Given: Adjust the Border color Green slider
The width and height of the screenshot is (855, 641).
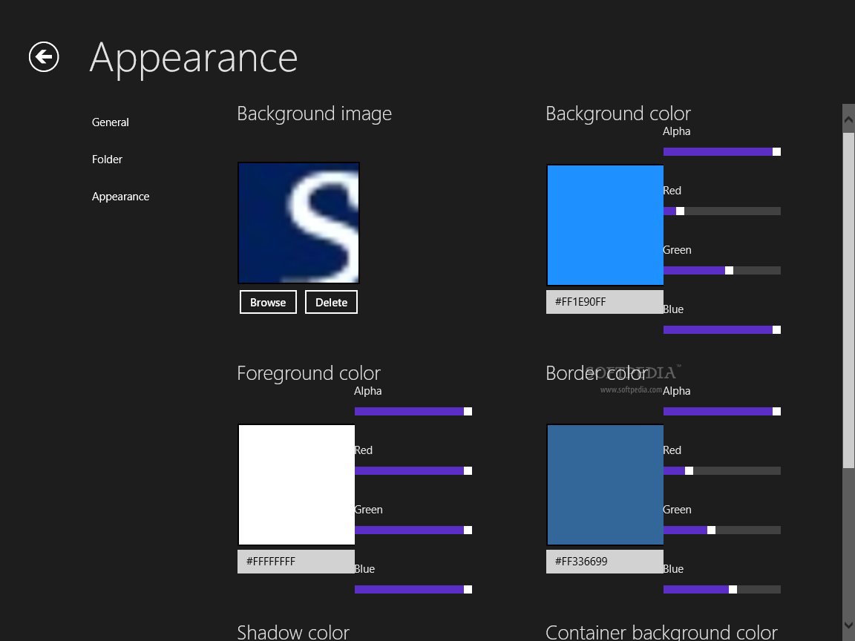Looking at the screenshot, I should pyautogui.click(x=722, y=530).
